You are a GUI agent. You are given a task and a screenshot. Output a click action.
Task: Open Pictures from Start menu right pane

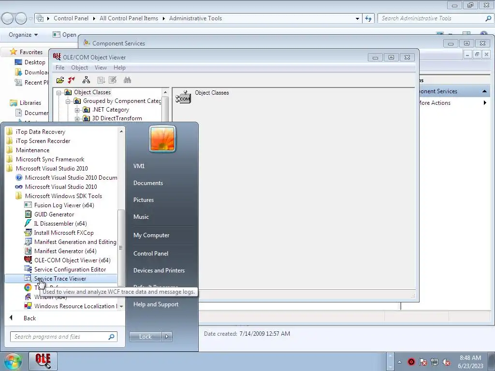(143, 200)
